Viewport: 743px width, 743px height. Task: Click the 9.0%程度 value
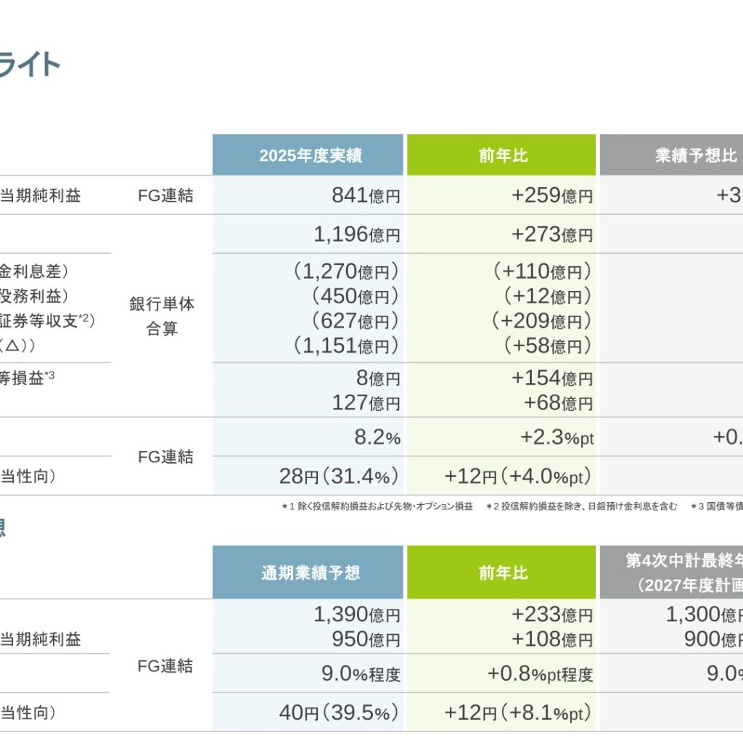tap(361, 674)
